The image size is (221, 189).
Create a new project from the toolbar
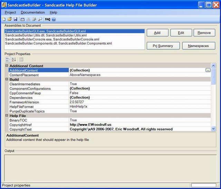4,19
